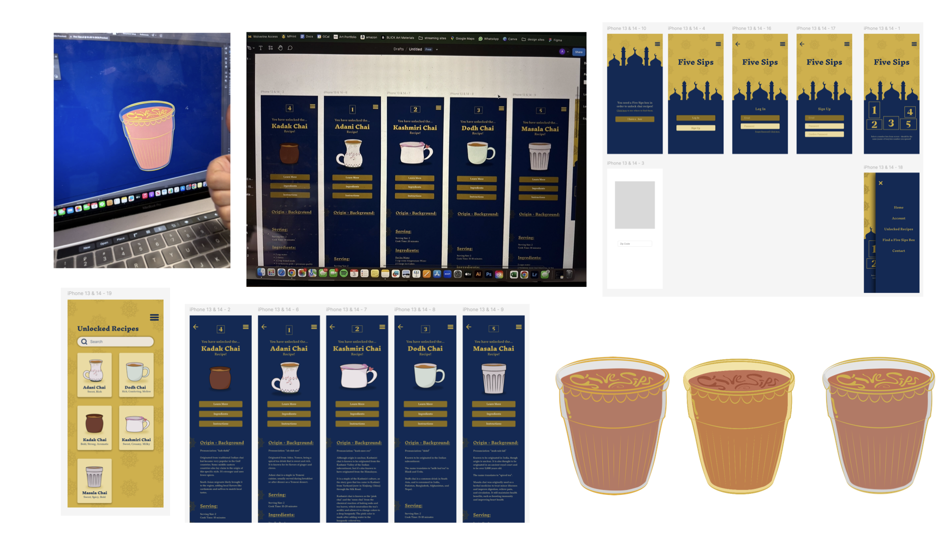Viewport: 952px width, 535px height.
Task: Click number 3 box on Five Sips screen
Action: pyautogui.click(x=891, y=123)
